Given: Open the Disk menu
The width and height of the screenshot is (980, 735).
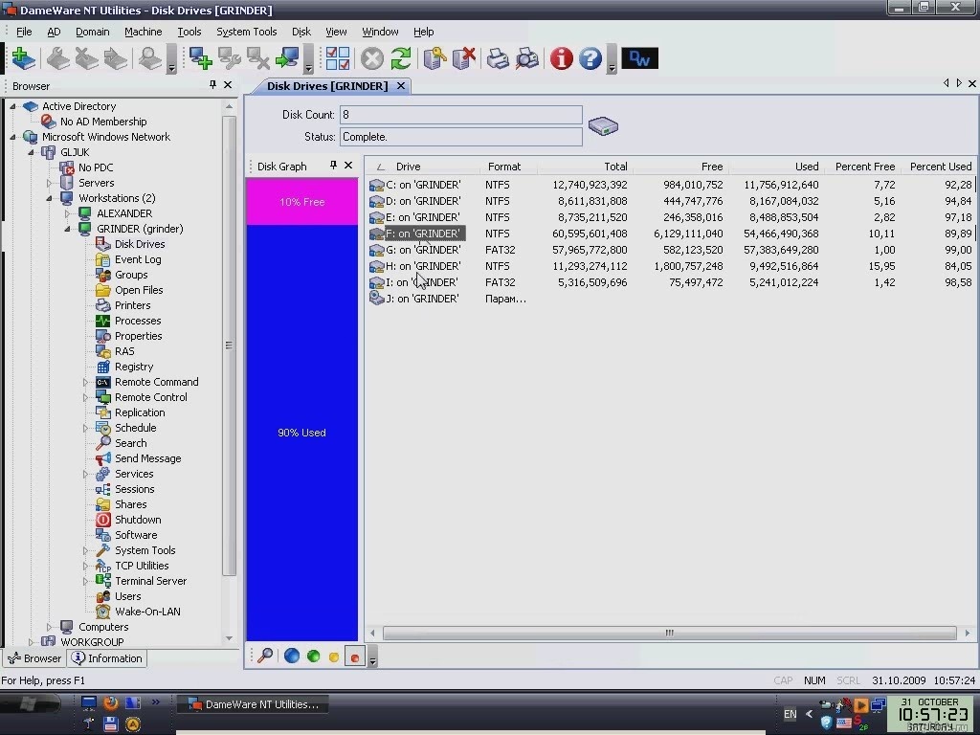Looking at the screenshot, I should pyautogui.click(x=301, y=32).
